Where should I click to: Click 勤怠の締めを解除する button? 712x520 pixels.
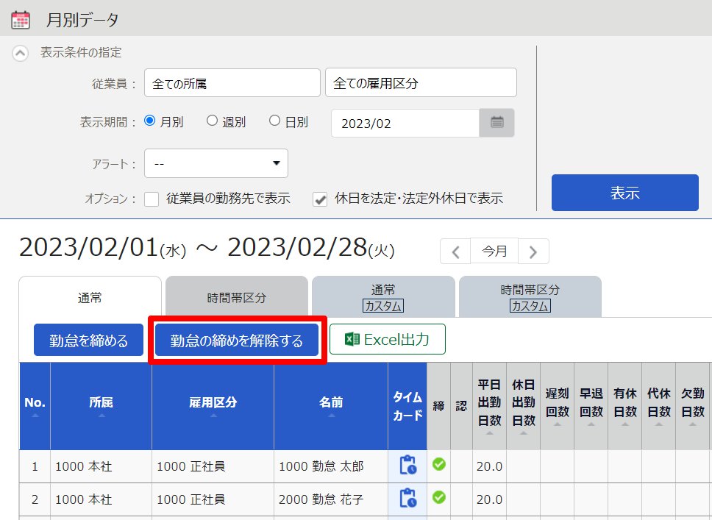237,340
